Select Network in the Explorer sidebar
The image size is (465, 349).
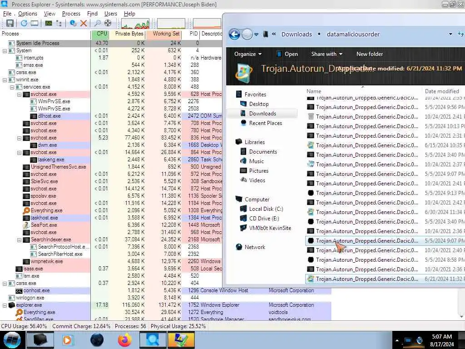(254, 247)
